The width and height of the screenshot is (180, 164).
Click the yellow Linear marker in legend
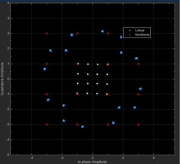130,30
